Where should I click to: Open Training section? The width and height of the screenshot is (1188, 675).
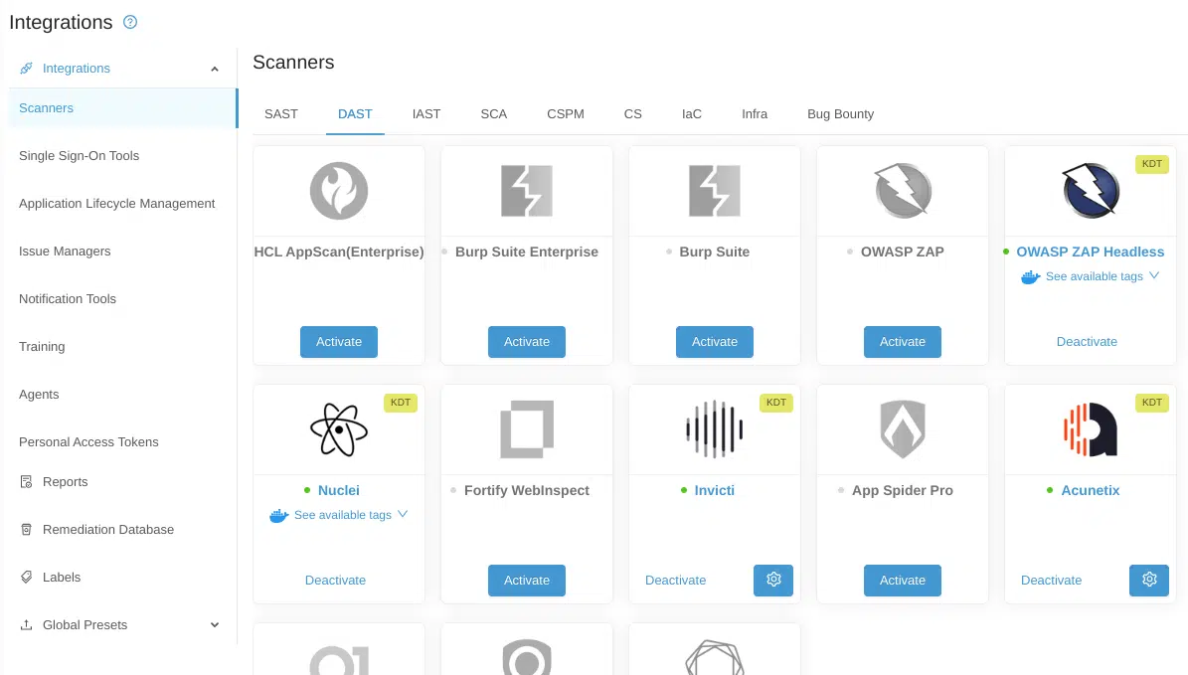42,347
